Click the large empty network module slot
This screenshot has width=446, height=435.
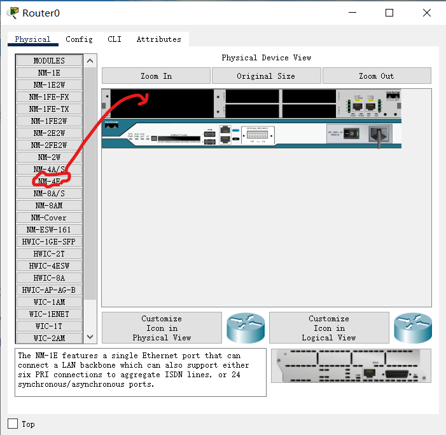click(x=162, y=104)
